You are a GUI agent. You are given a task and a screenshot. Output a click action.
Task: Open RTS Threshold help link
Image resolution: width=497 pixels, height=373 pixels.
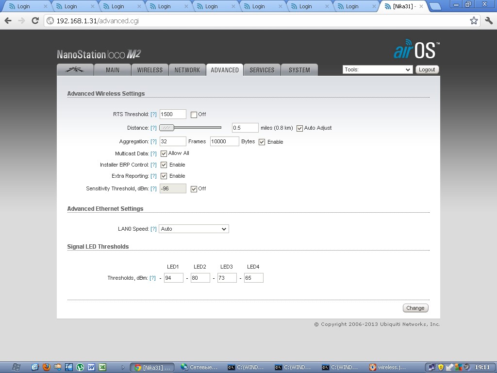click(x=153, y=114)
